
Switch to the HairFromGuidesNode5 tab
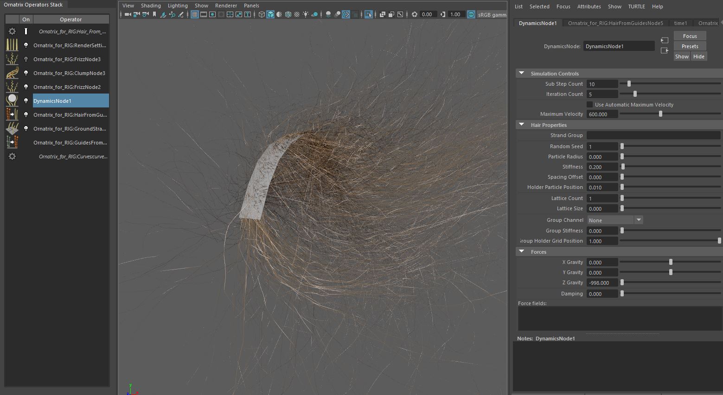point(615,23)
